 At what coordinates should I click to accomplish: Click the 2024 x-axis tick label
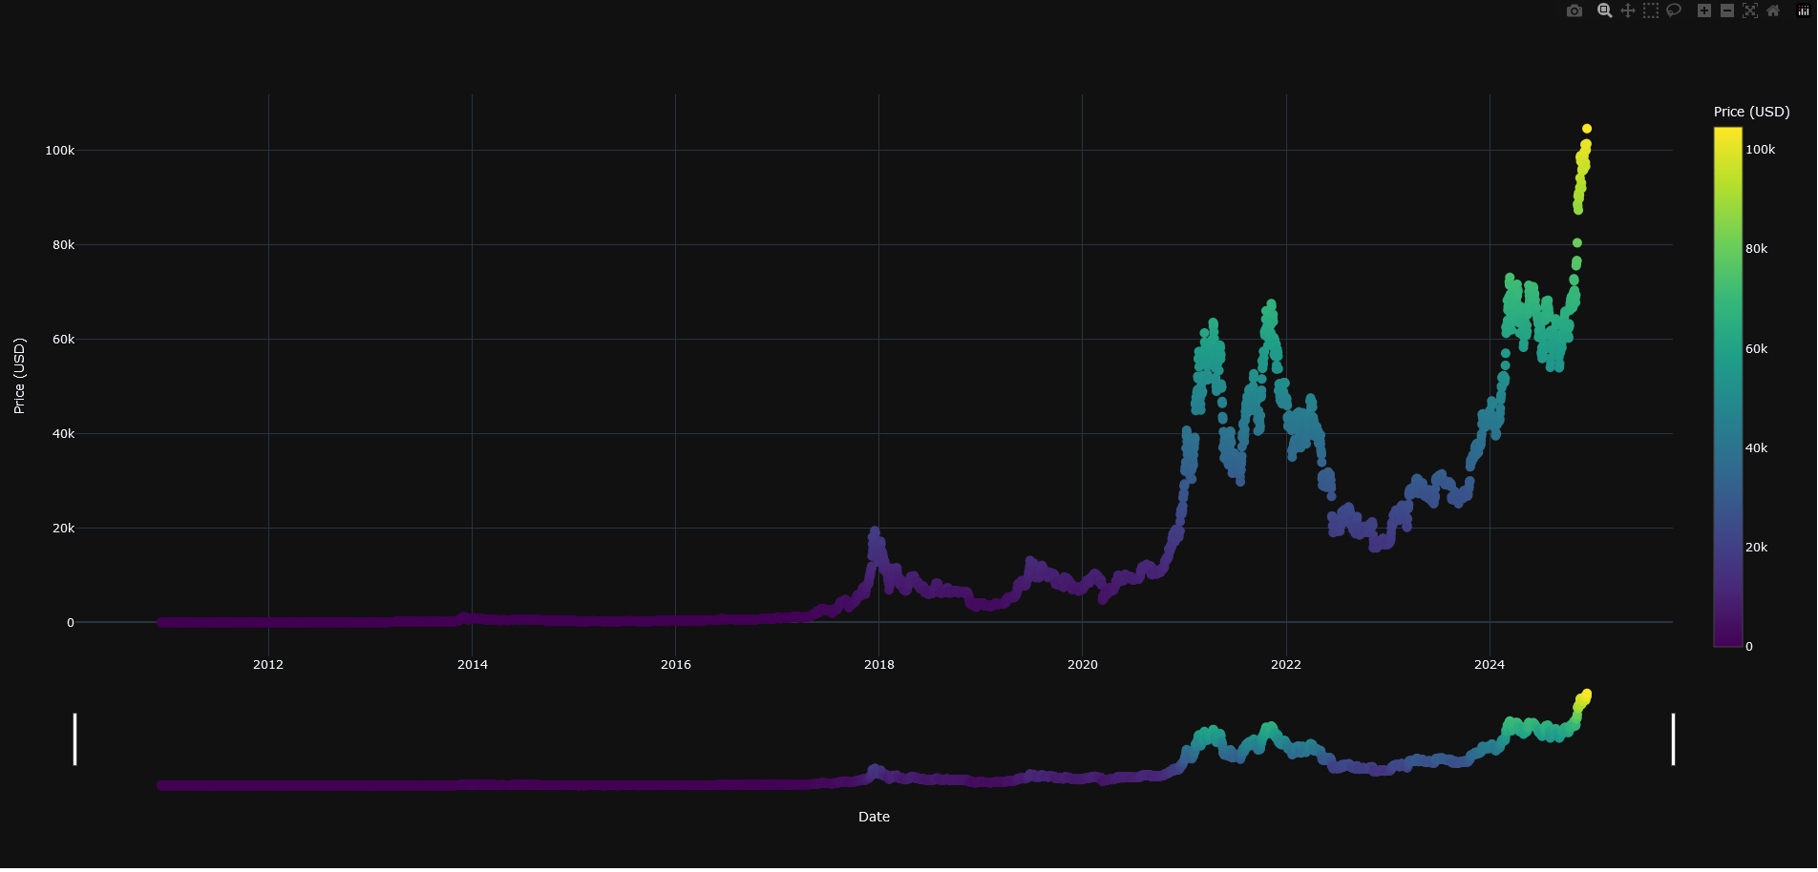(1490, 665)
